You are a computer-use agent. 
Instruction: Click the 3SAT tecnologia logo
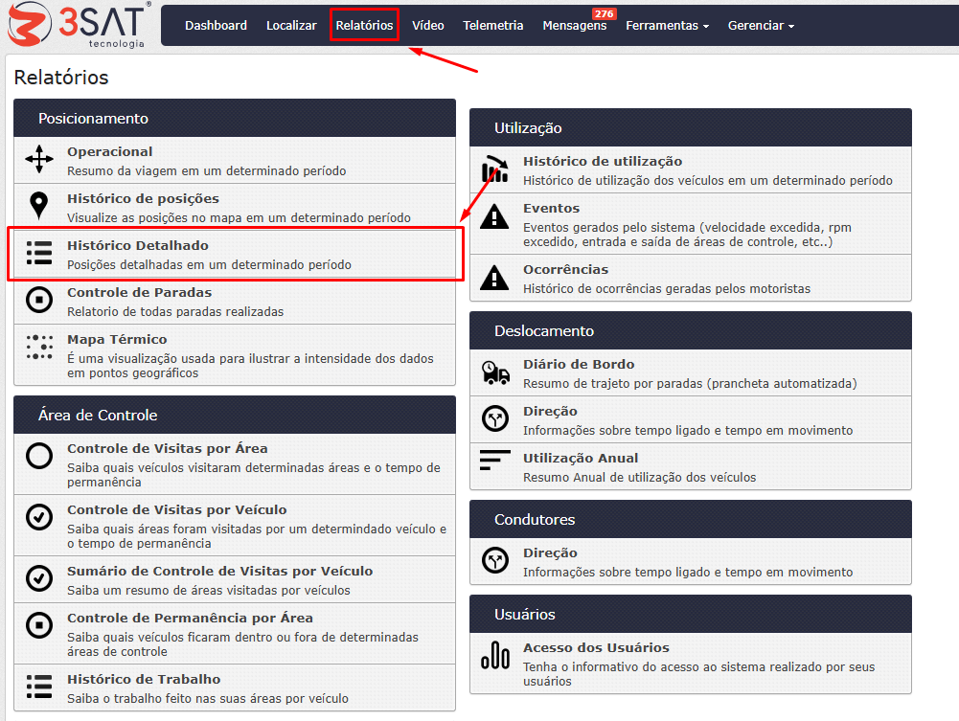[x=78, y=26]
